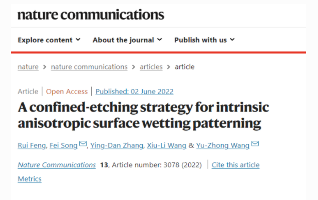Viewport: 318px width, 200px height.
Task: Open author Rui Feng's profile
Action: (x=31, y=146)
